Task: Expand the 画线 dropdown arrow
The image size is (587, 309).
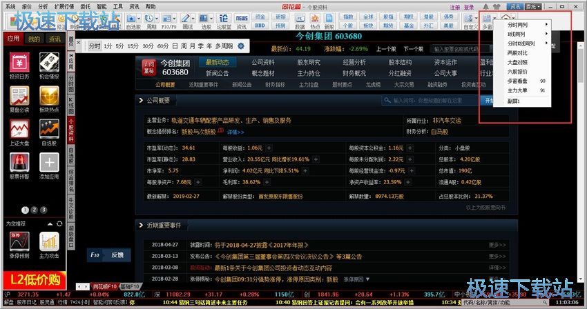Action: coord(193,19)
